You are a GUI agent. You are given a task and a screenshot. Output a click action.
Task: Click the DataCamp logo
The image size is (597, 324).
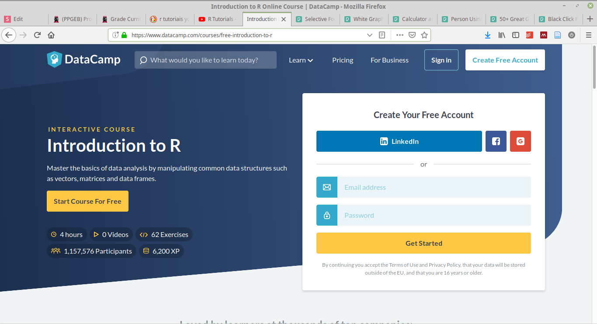(x=83, y=59)
